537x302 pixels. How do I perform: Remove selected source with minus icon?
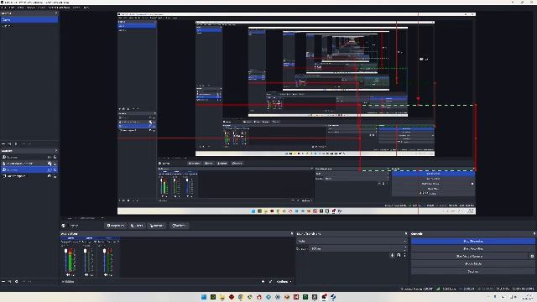click(9, 282)
